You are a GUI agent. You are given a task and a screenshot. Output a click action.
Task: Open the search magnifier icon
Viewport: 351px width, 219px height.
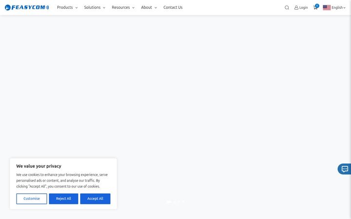[287, 8]
